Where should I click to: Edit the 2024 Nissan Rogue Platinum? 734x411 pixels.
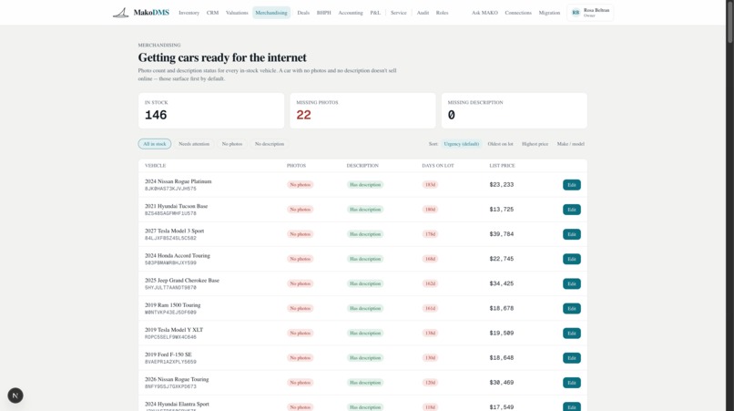572,185
